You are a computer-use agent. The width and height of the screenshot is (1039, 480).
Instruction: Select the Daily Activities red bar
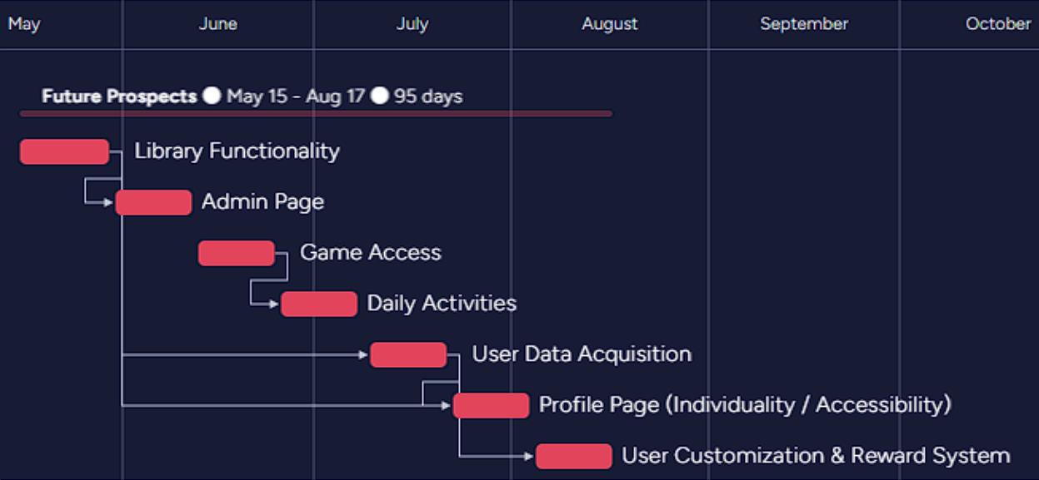pos(319,304)
